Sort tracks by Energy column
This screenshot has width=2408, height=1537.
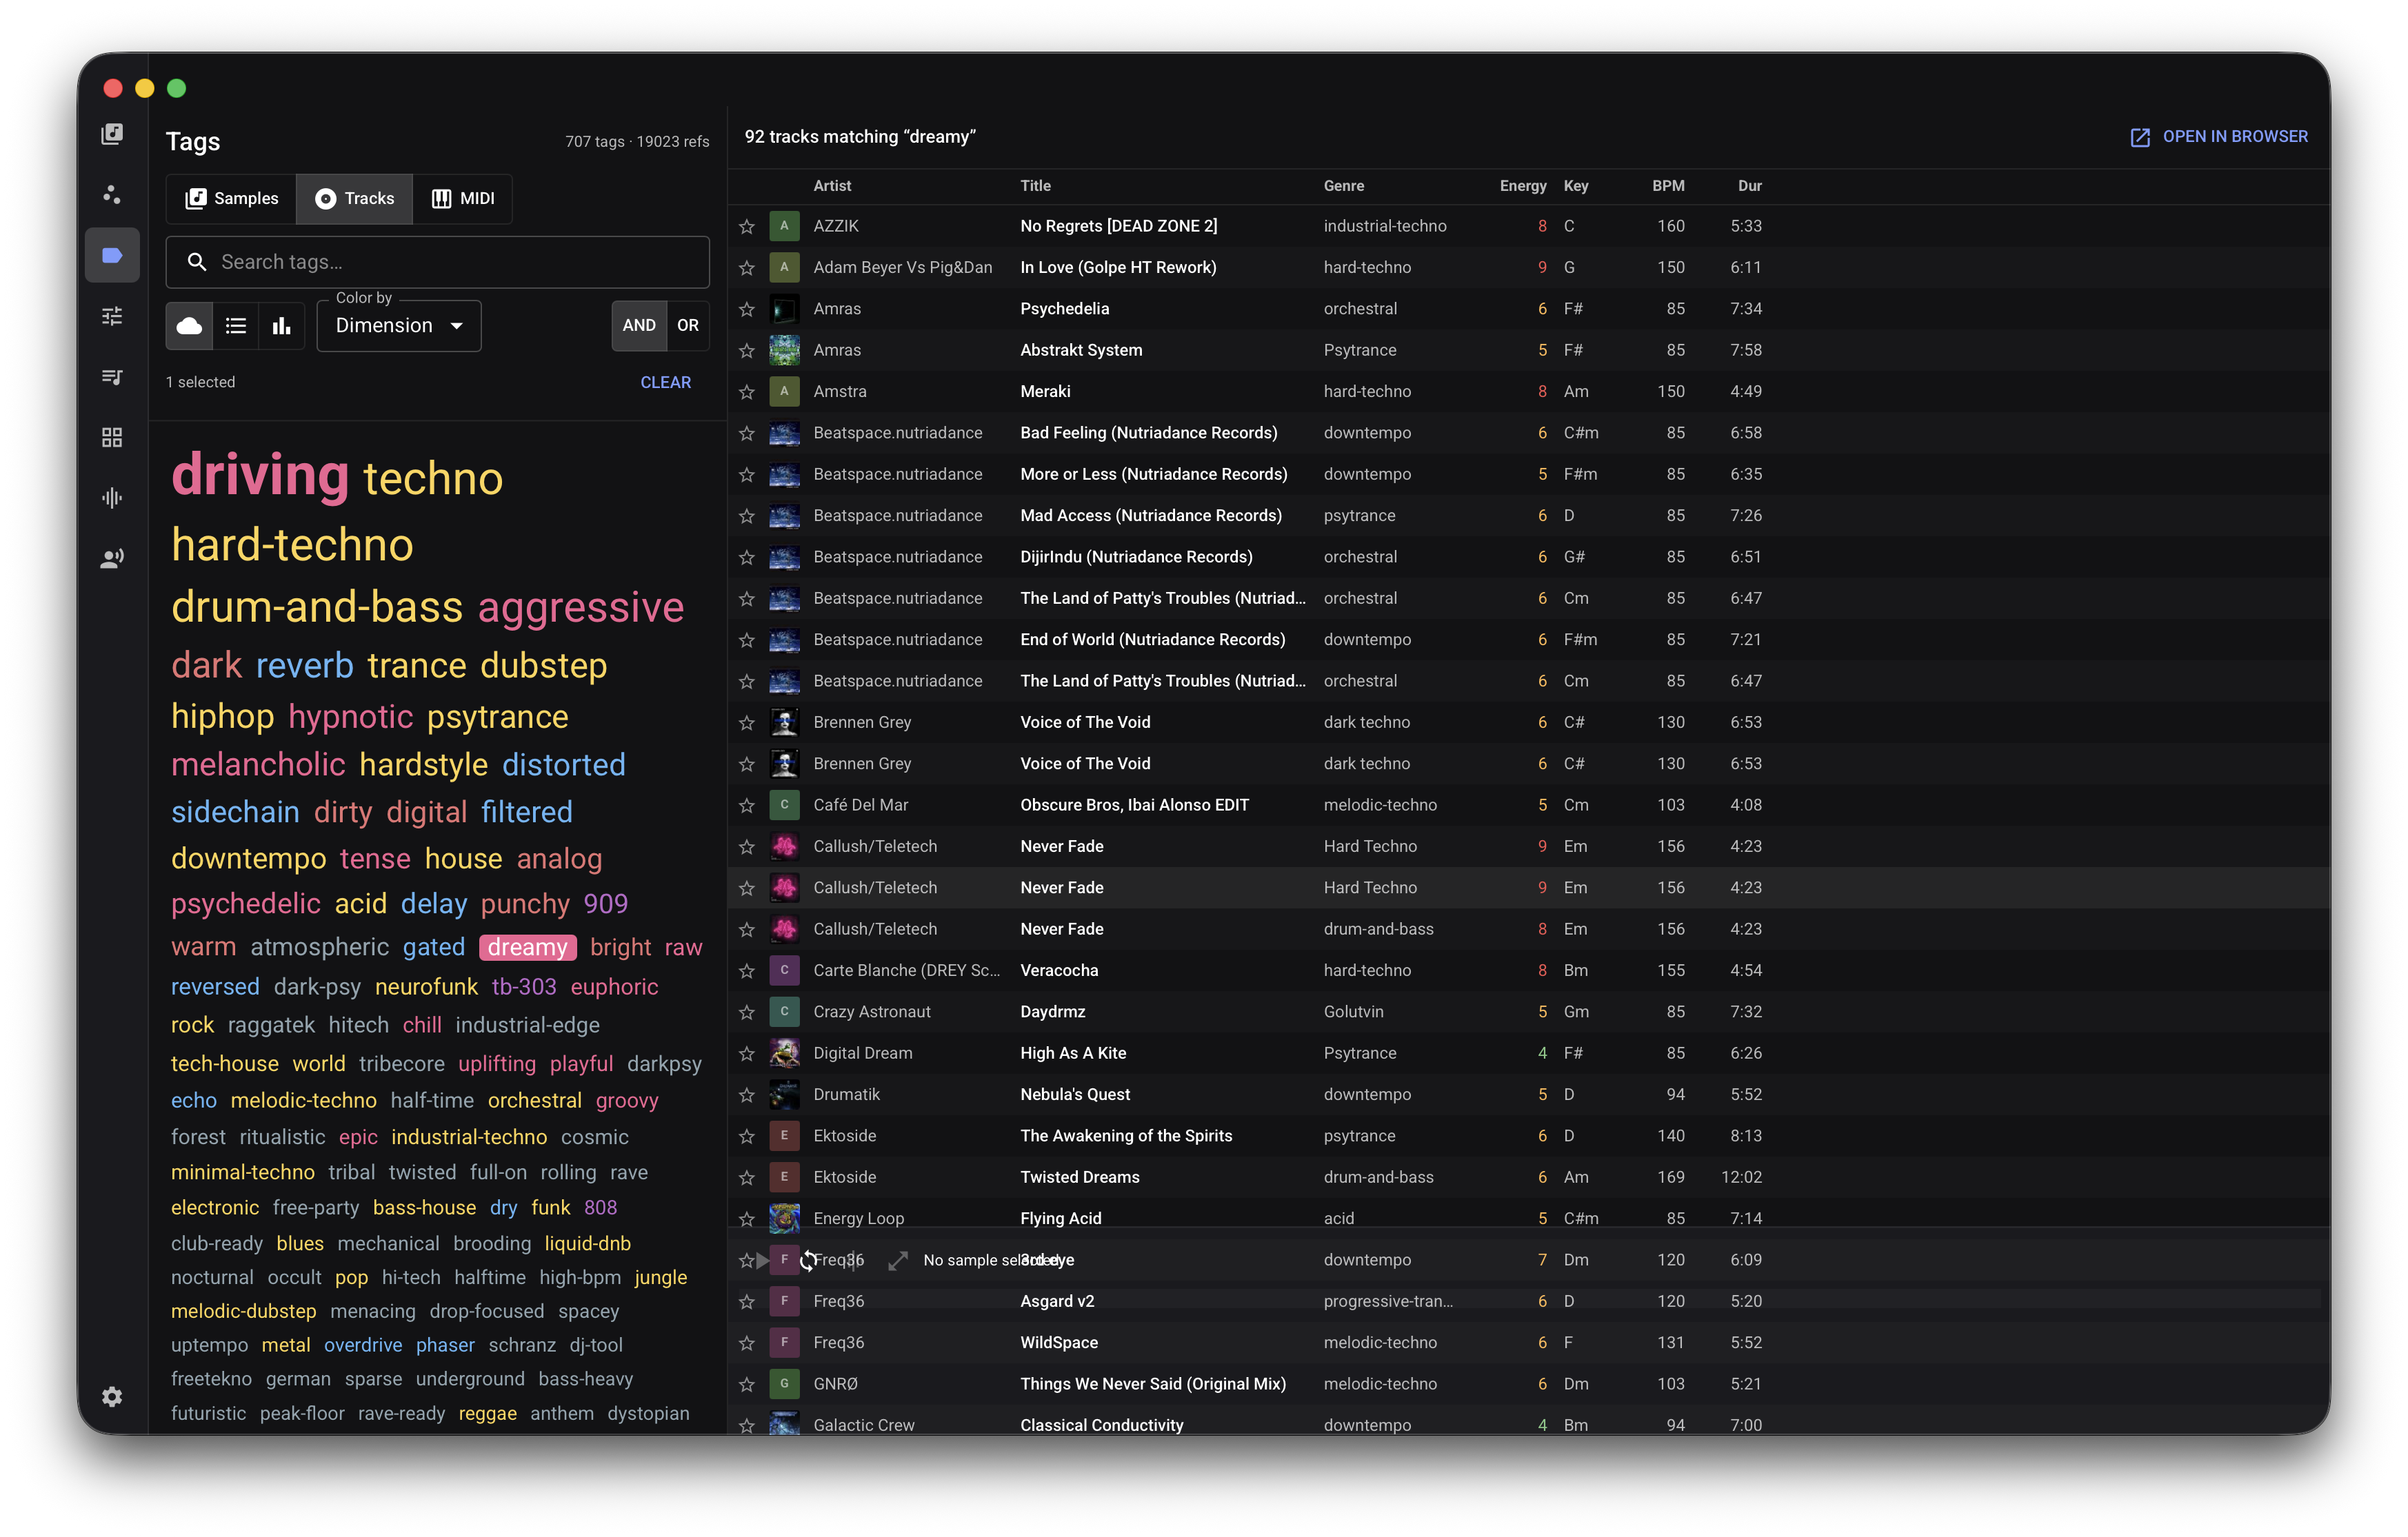click(x=1522, y=186)
